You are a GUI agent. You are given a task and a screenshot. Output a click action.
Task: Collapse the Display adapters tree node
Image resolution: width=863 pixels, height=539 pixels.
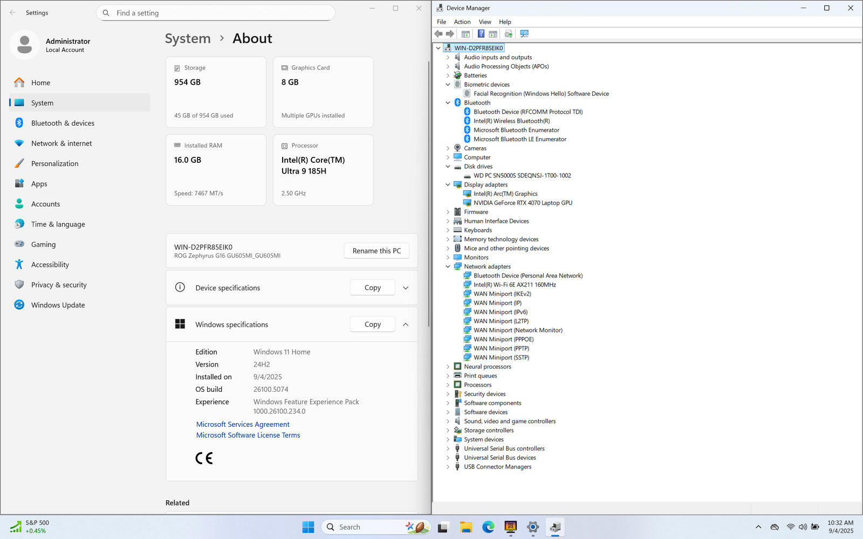pyautogui.click(x=448, y=184)
